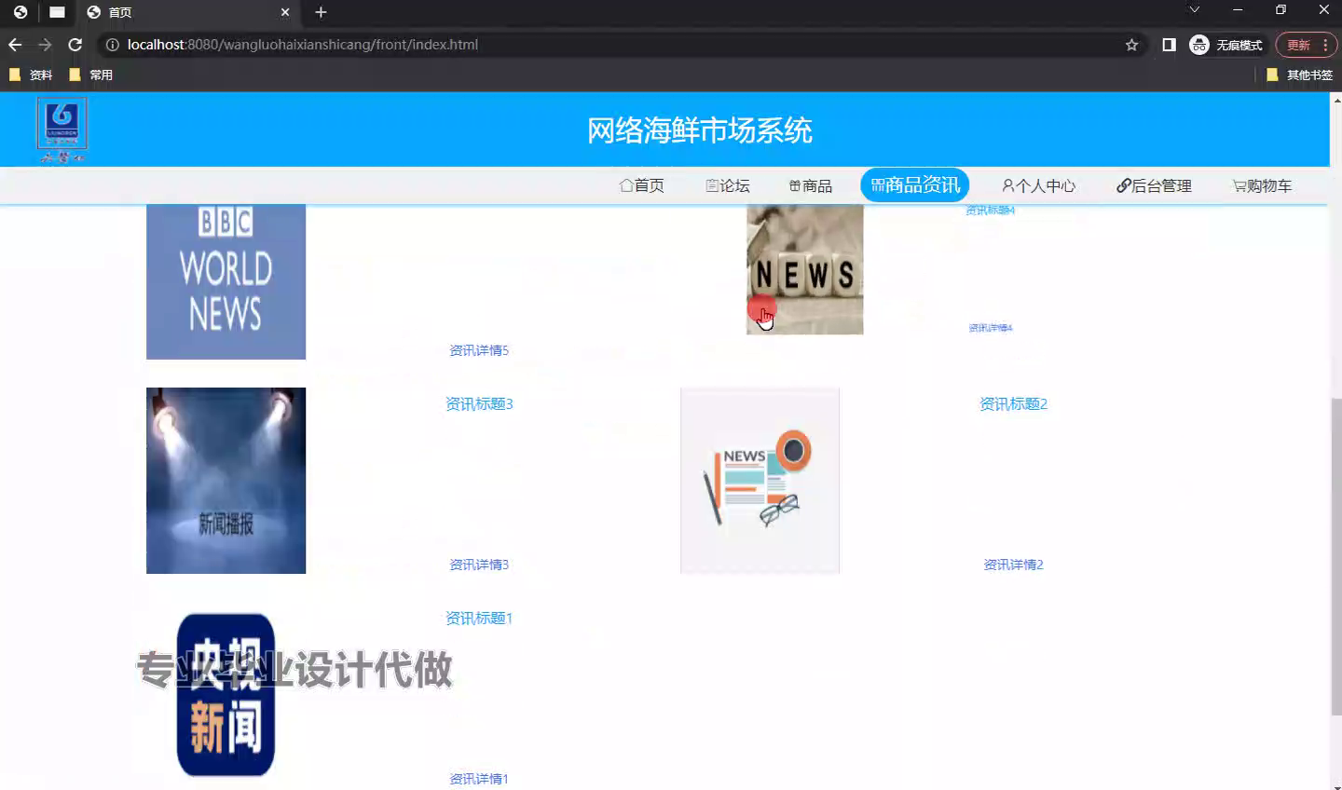This screenshot has width=1342, height=790.
Task: Open the 常用 bookmarks folder
Action: [91, 75]
